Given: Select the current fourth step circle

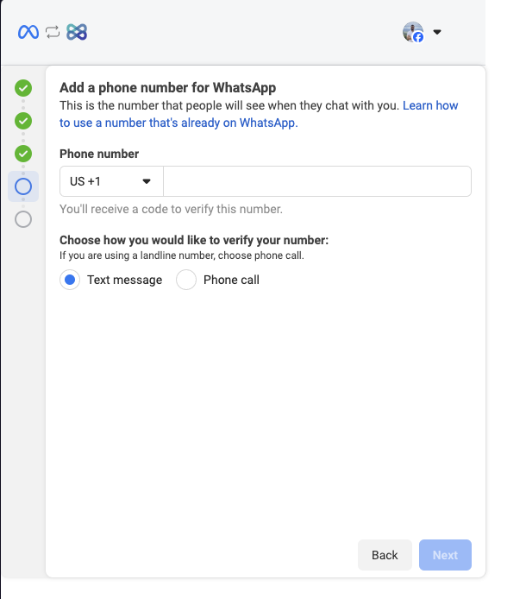Looking at the screenshot, I should point(23,186).
